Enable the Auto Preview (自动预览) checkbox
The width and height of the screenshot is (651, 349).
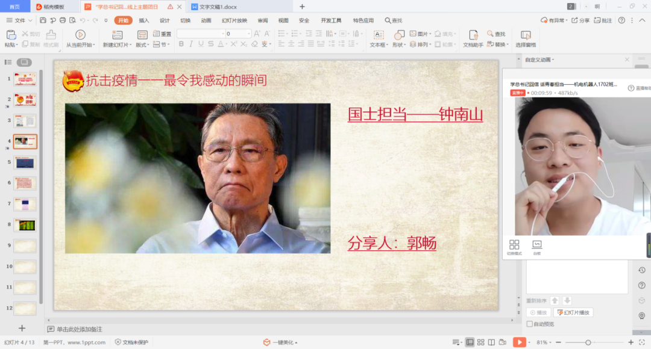pos(529,324)
